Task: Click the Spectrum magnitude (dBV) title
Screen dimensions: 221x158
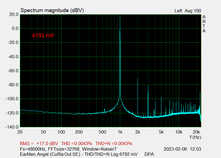Action: point(52,10)
